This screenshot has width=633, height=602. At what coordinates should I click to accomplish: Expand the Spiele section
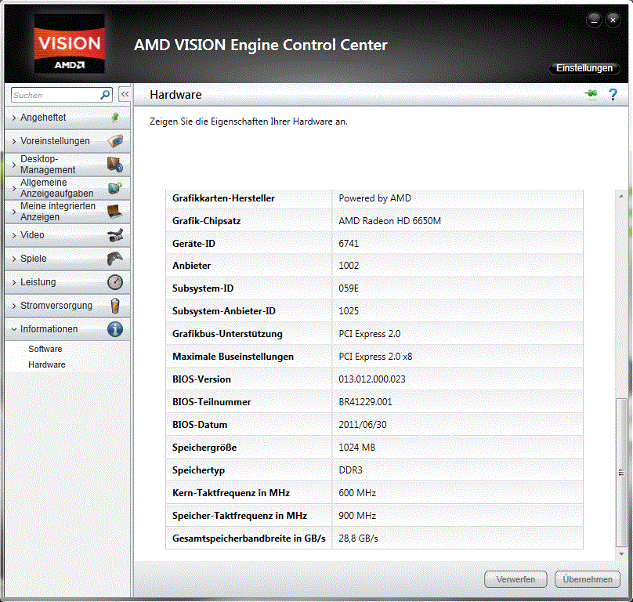67,259
